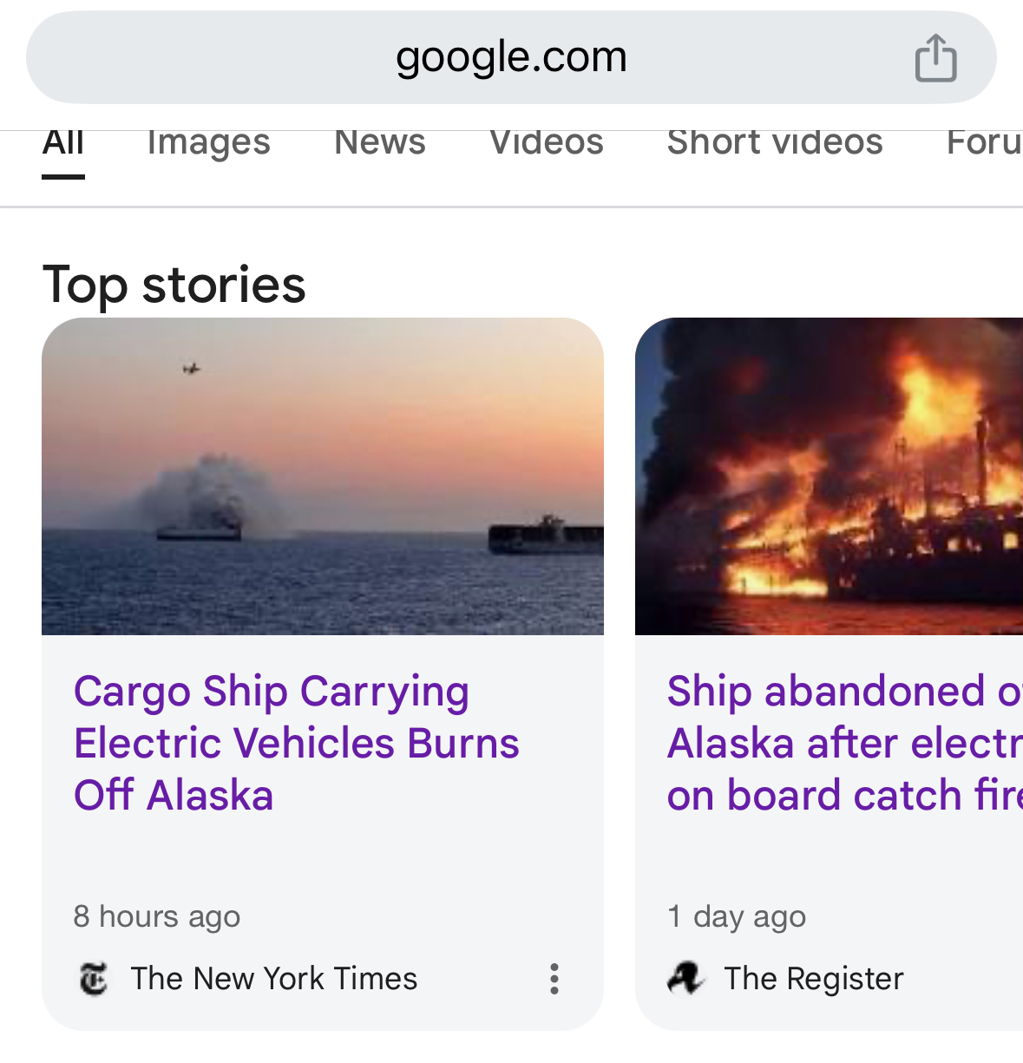
Task: Open the three-dot menu on NYT story
Action: [554, 979]
